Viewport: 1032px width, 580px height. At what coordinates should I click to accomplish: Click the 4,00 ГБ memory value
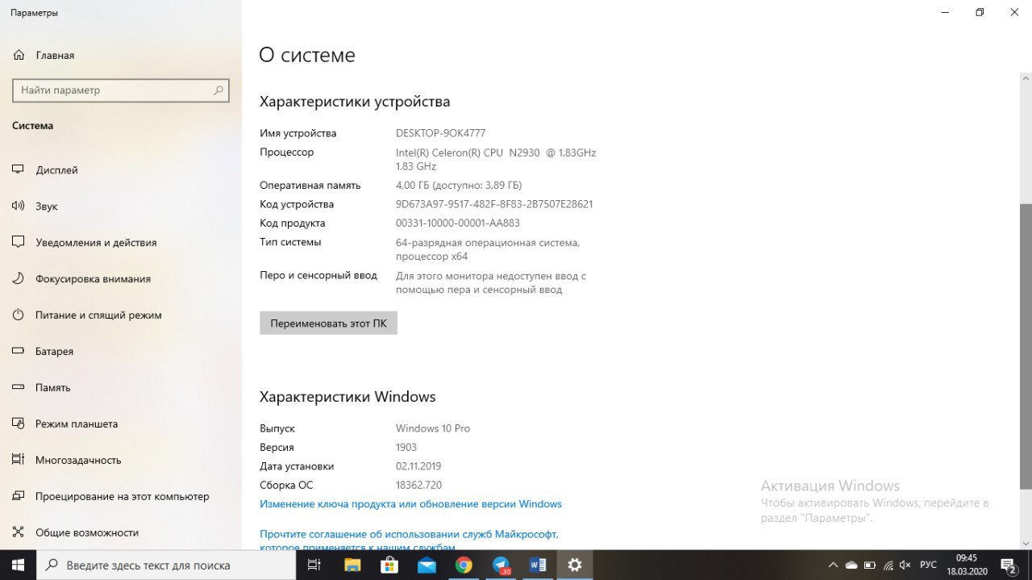click(x=459, y=186)
